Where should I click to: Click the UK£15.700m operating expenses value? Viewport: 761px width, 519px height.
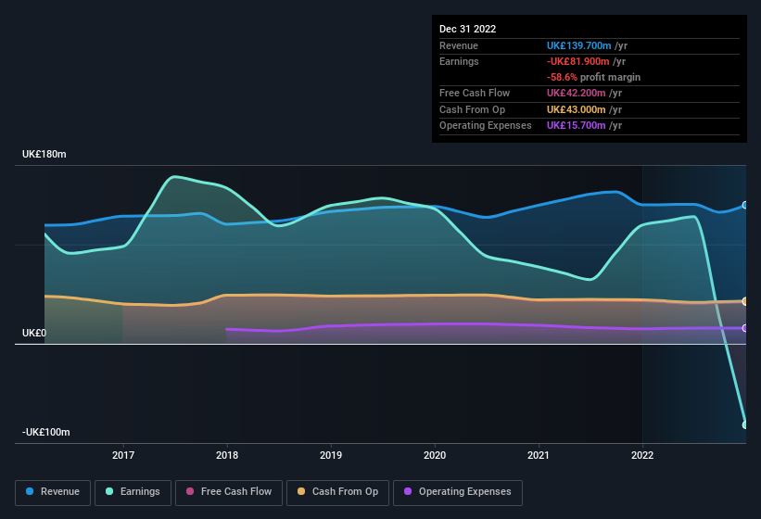pyautogui.click(x=577, y=126)
